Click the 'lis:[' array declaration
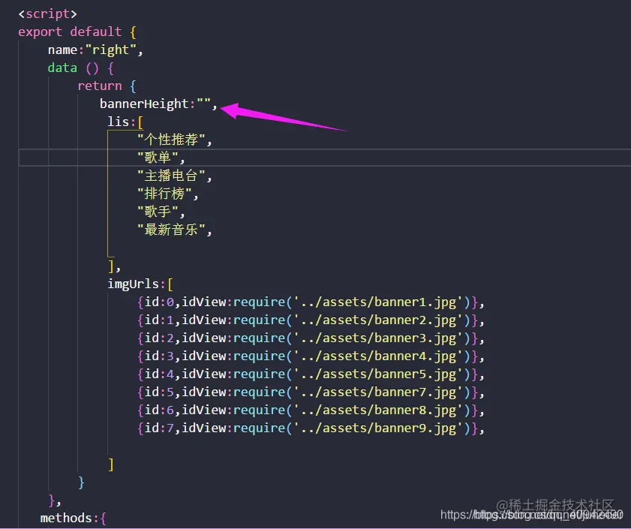Viewport: 631px width, 529px height. [x=125, y=122]
